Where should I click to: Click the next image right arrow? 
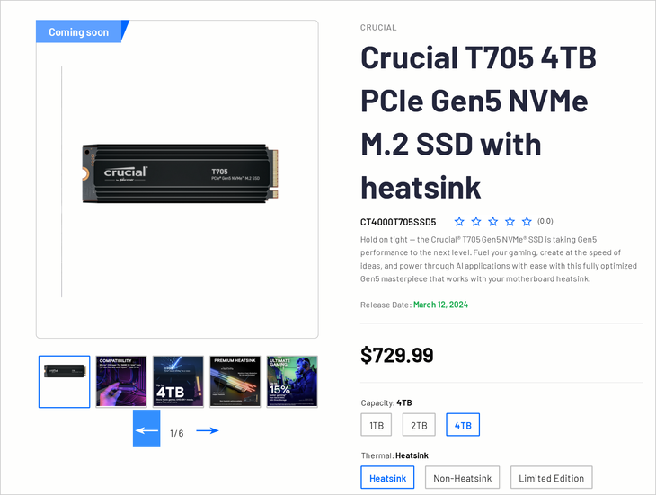coord(208,430)
